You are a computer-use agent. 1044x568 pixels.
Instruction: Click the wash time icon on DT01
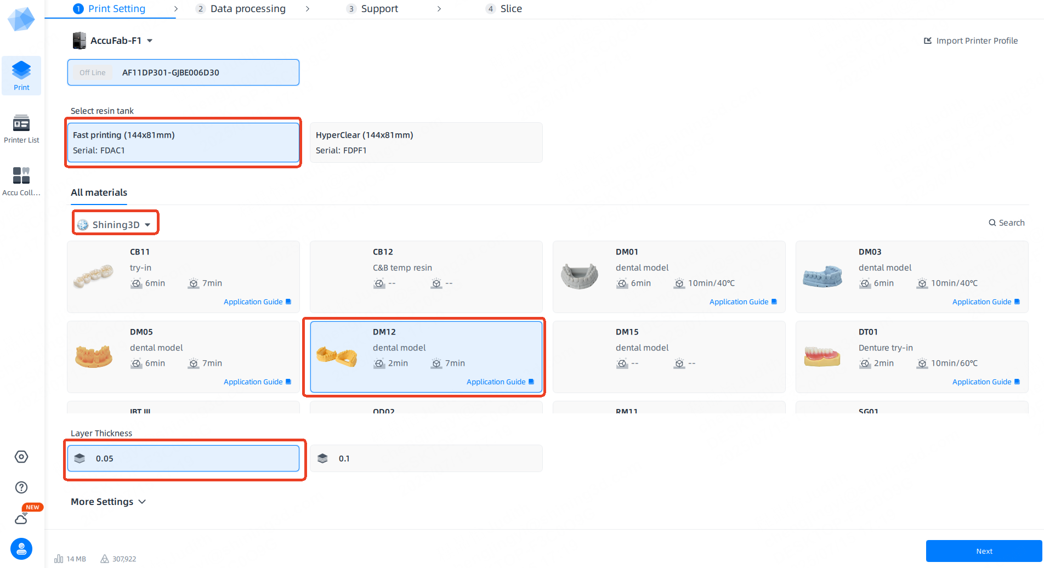pyautogui.click(x=865, y=363)
